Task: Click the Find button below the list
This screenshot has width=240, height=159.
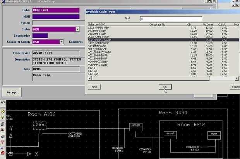Action: coord(94,87)
